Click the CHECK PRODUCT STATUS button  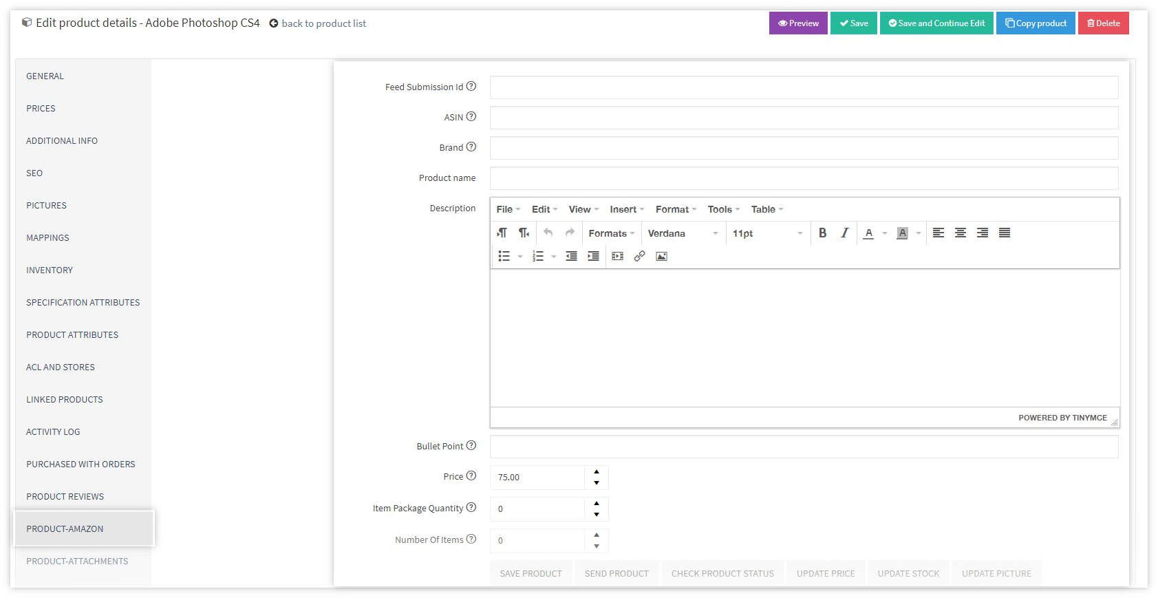coord(722,573)
